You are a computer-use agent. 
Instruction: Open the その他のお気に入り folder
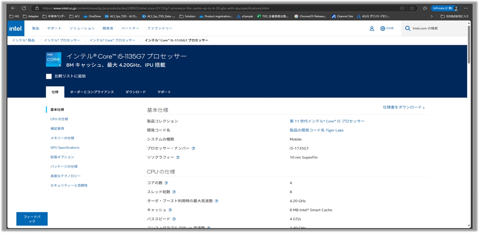(x=454, y=16)
